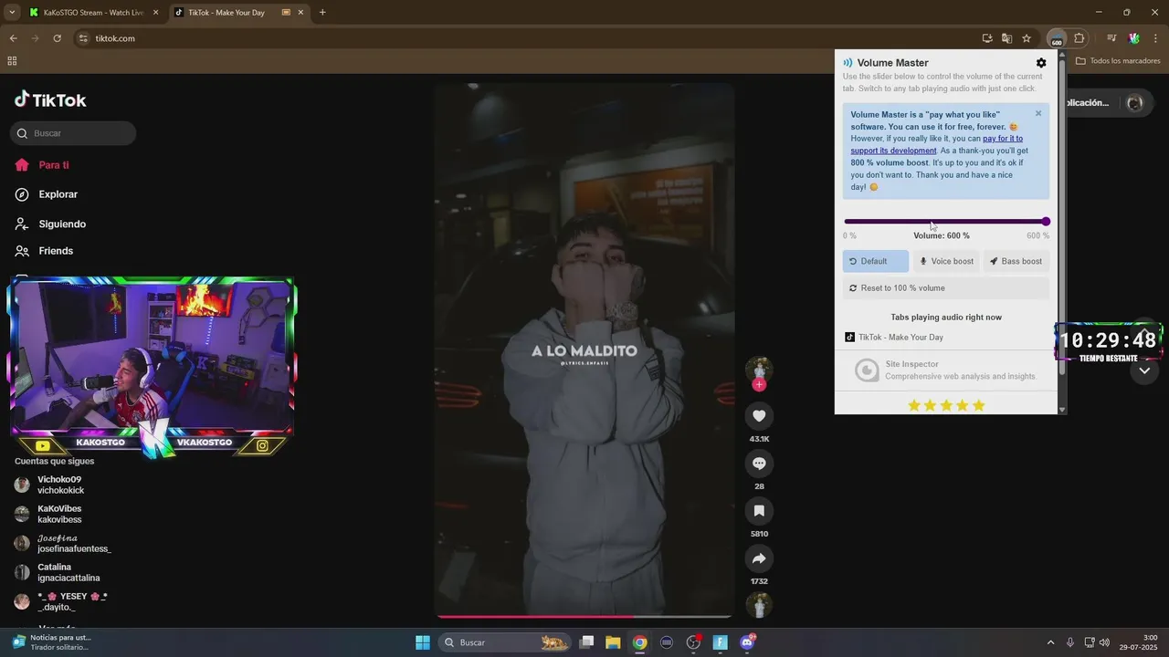Viewport: 1169px width, 657px height.
Task: Open creator avatar beside the video
Action: pos(759,369)
